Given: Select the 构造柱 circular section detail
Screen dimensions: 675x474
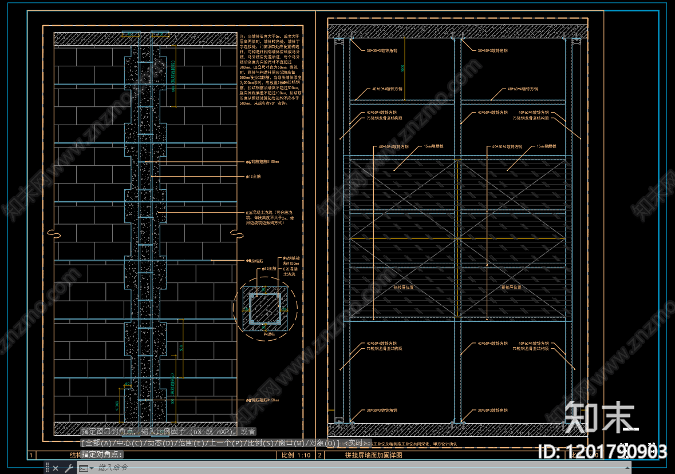Looking at the screenshot, I should [x=265, y=309].
